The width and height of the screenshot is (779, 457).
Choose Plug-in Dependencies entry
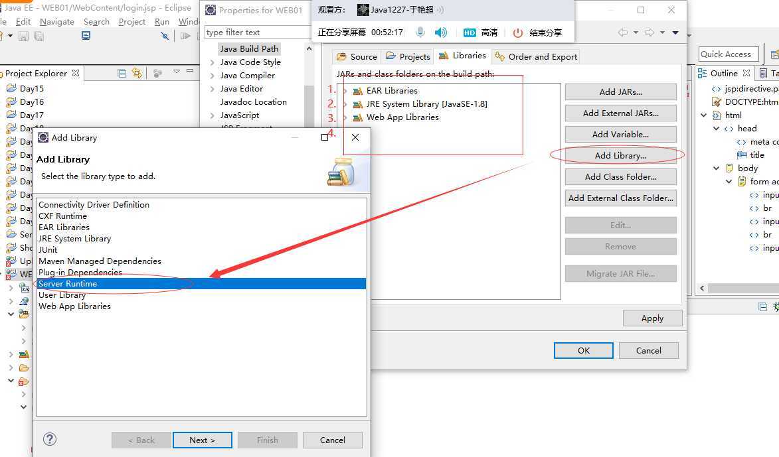pyautogui.click(x=80, y=273)
